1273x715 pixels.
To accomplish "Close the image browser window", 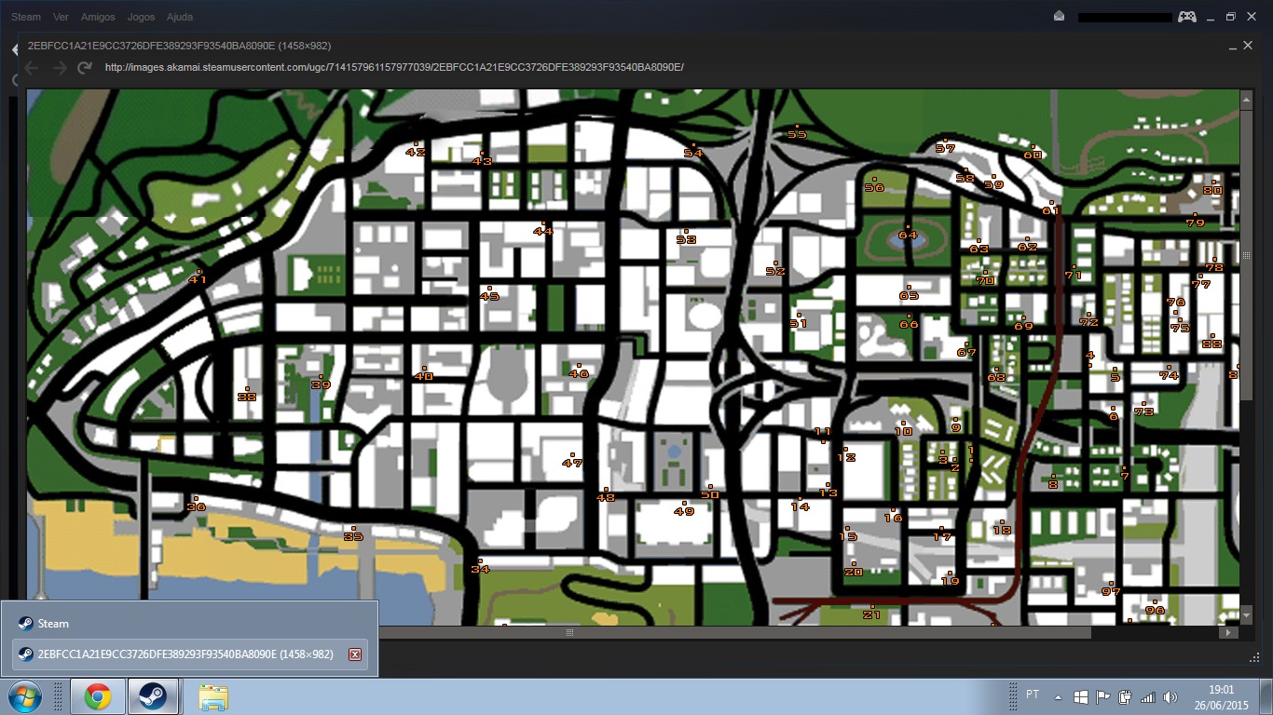I will 1248,45.
